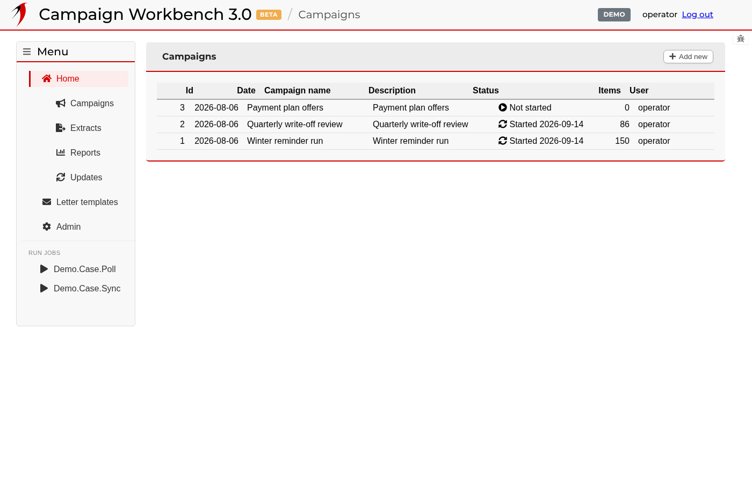Click the Updates refresh icon
752x483 pixels.
tap(61, 177)
